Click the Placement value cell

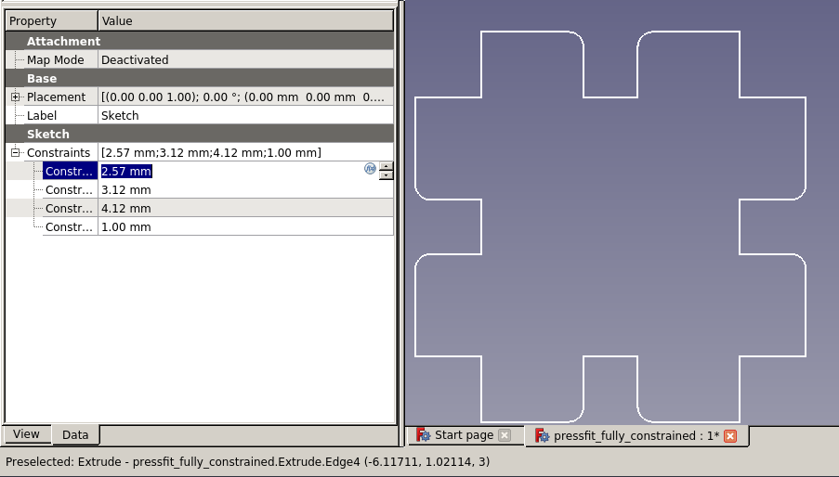click(x=245, y=97)
